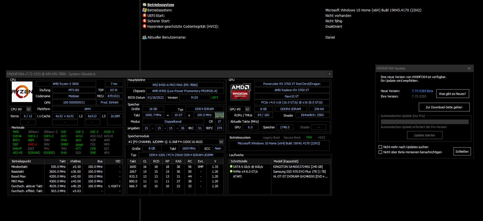Click the AVX2 feature flag

(x=79, y=136)
